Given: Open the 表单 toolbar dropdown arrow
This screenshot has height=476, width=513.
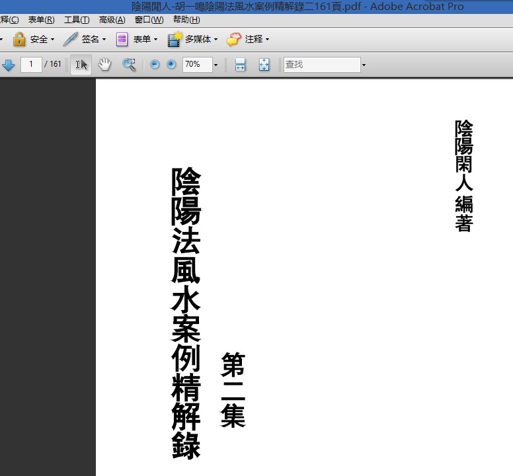Looking at the screenshot, I should (x=155, y=40).
